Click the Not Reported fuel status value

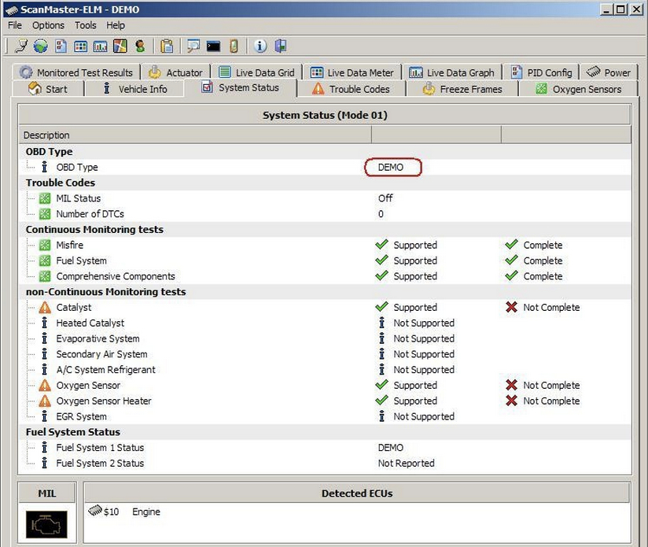pos(407,464)
